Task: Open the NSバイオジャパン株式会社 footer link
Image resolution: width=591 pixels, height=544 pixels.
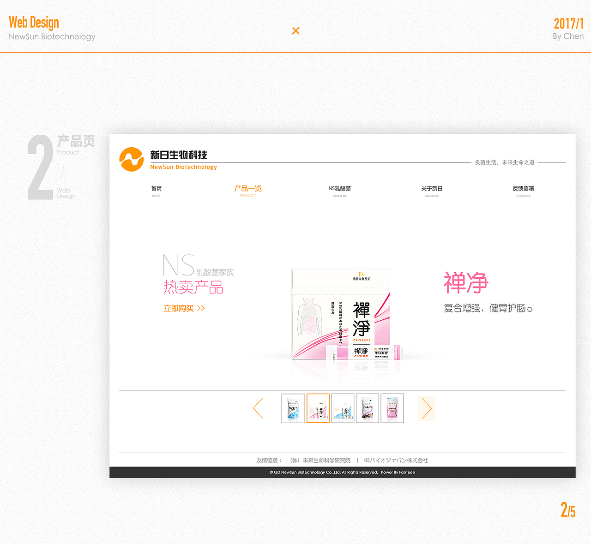Action: 396,460
